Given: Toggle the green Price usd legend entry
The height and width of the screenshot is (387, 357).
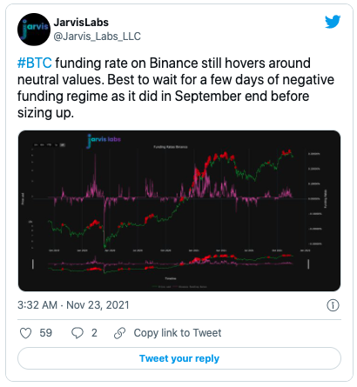Looking at the screenshot, I should click(x=161, y=287).
